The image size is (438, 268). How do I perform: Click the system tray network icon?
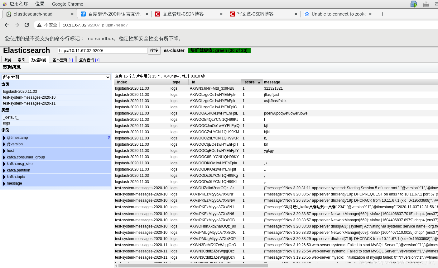(x=414, y=4)
